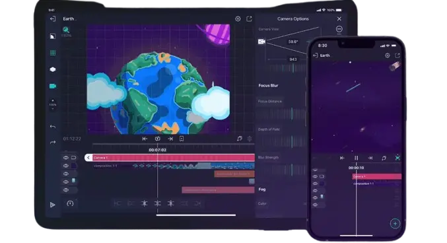Tap the camera frame icon in tablet transport
Image resolution: width=447 pixels, height=243 pixels.
(157, 139)
